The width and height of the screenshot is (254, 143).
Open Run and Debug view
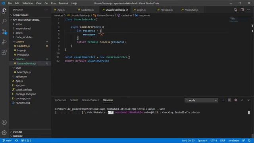(x=4, y=42)
